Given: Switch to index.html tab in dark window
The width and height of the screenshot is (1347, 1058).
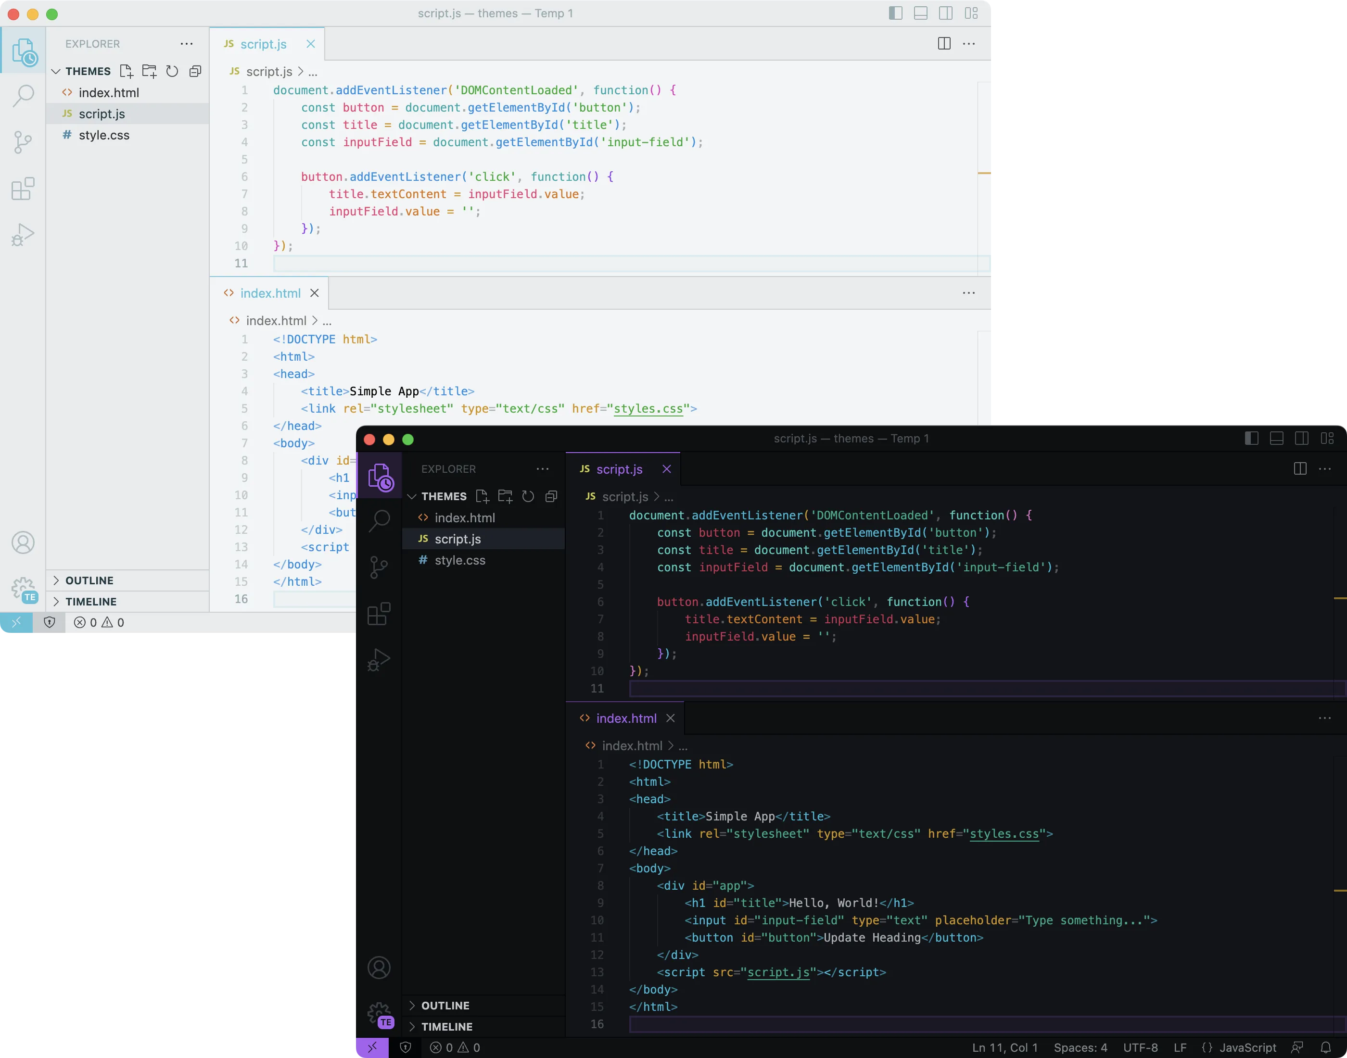Looking at the screenshot, I should (626, 718).
